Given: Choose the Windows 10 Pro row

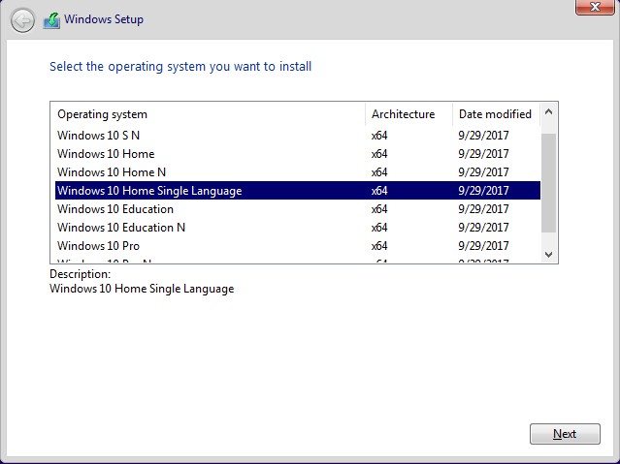Looking at the screenshot, I should click(298, 246).
